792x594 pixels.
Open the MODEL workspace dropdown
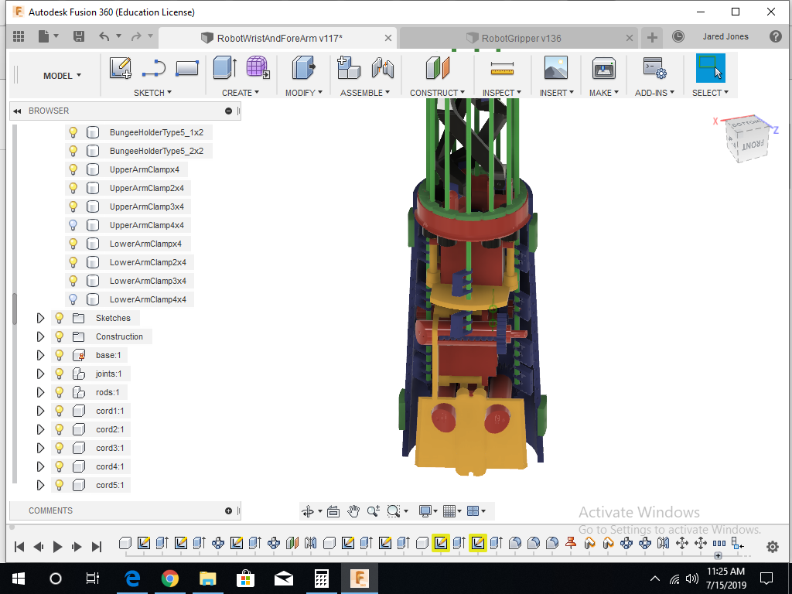pos(62,76)
